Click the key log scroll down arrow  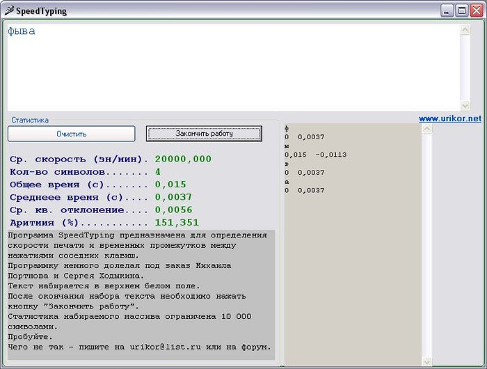[x=427, y=361]
